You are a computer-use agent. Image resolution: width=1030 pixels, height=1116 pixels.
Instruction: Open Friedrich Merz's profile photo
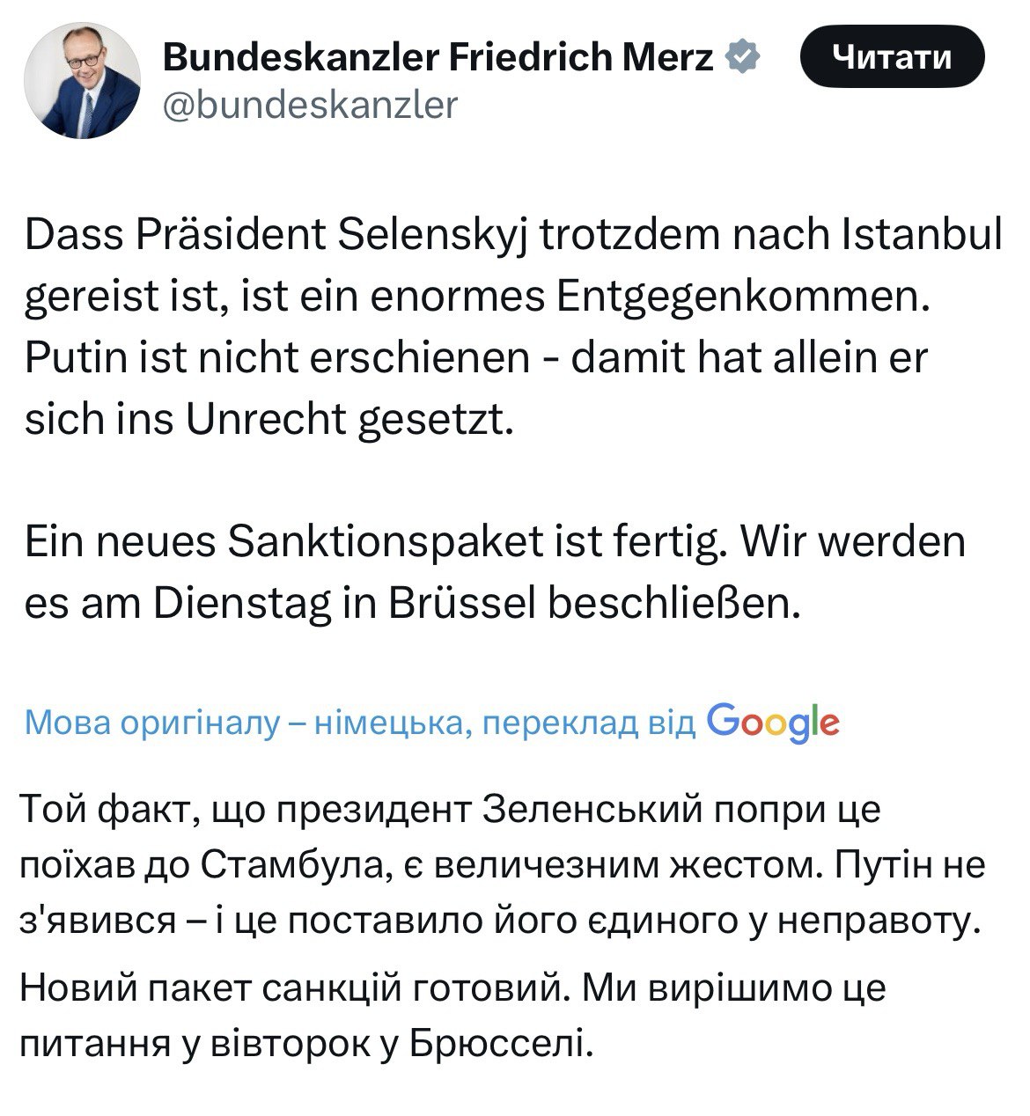pos(82,81)
